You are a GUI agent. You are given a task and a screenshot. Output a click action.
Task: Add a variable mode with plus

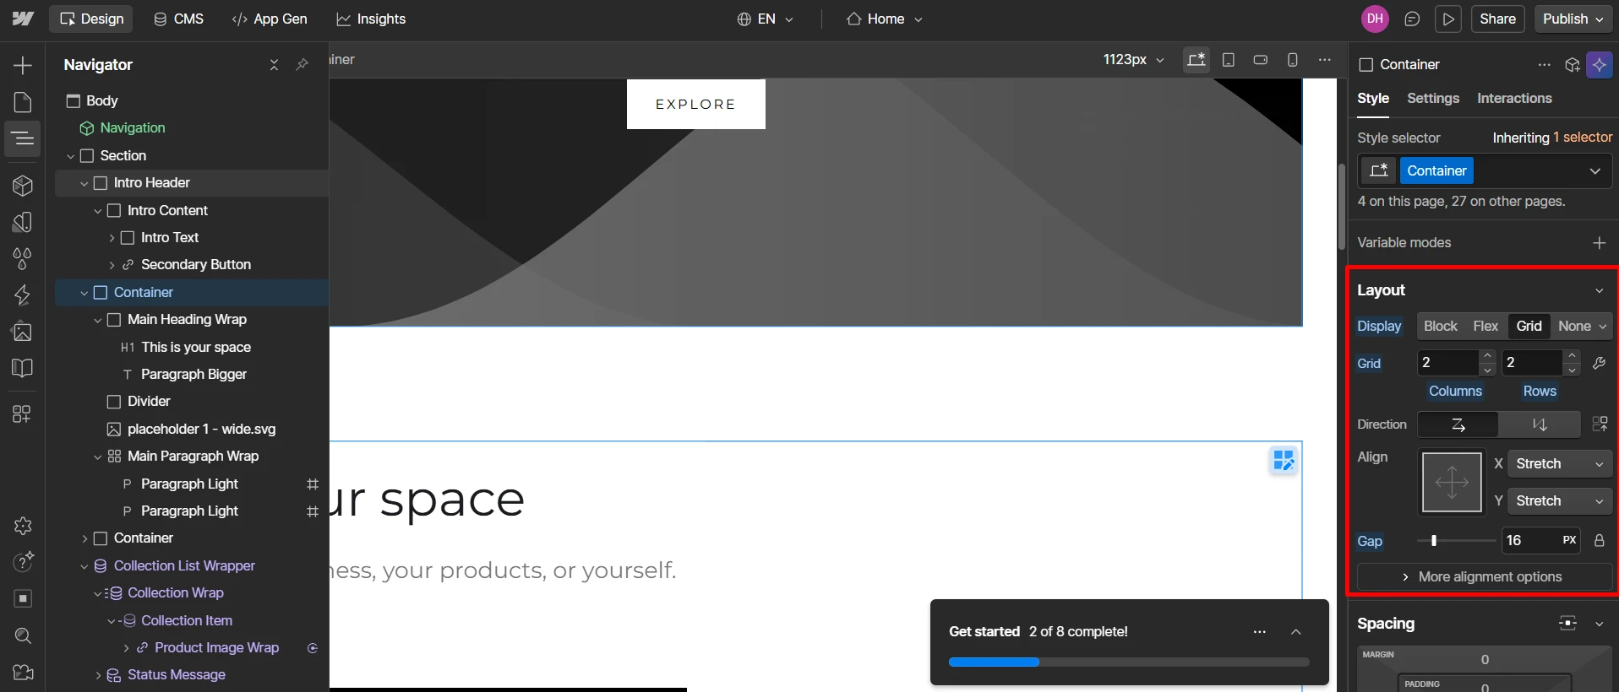point(1599,243)
